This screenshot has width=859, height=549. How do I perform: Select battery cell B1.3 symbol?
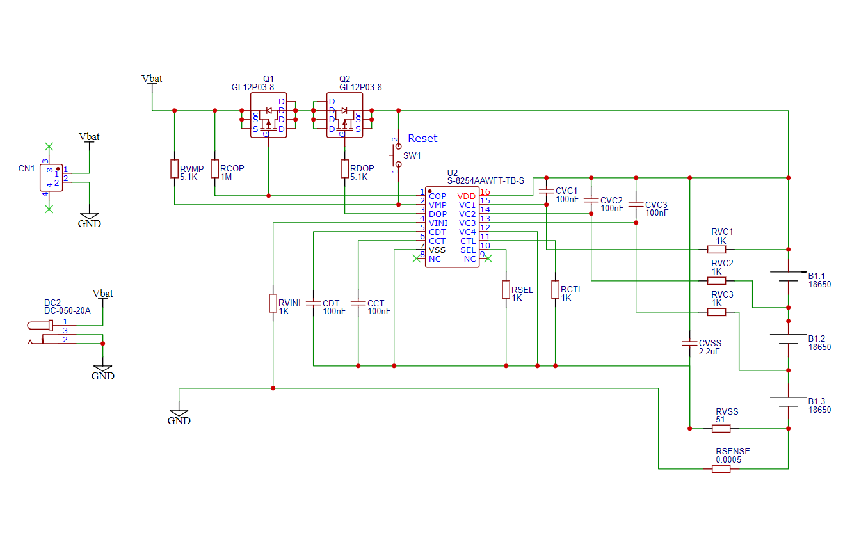pyautogui.click(x=788, y=401)
